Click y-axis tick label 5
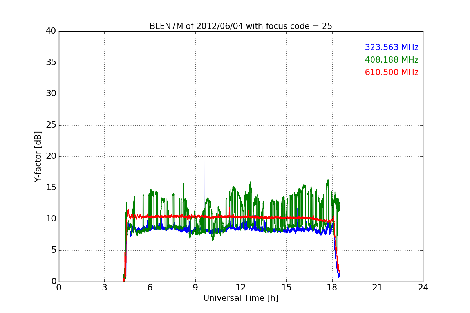 pos(53,250)
